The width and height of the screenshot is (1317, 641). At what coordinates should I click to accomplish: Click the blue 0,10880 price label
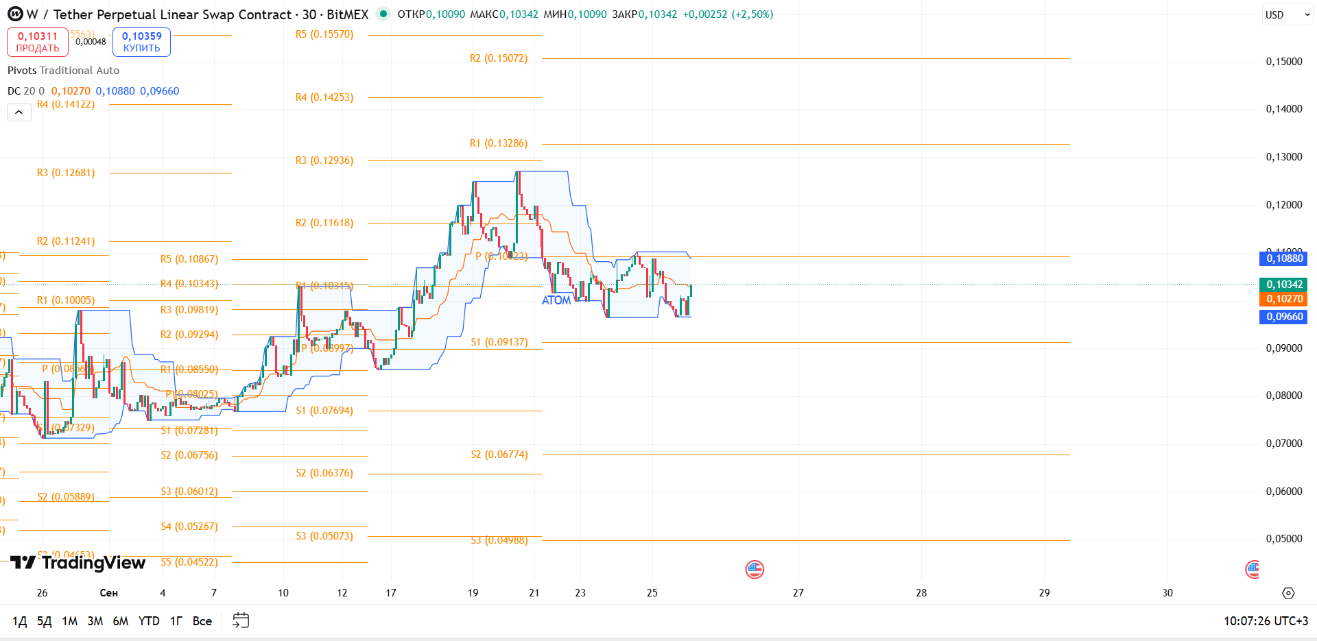[x=1283, y=258]
